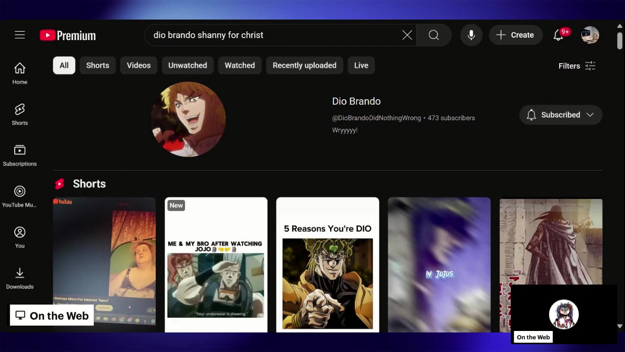Screen dimensions: 625x352
Task: Click the "On the Web" overlay label
Action: (52, 315)
